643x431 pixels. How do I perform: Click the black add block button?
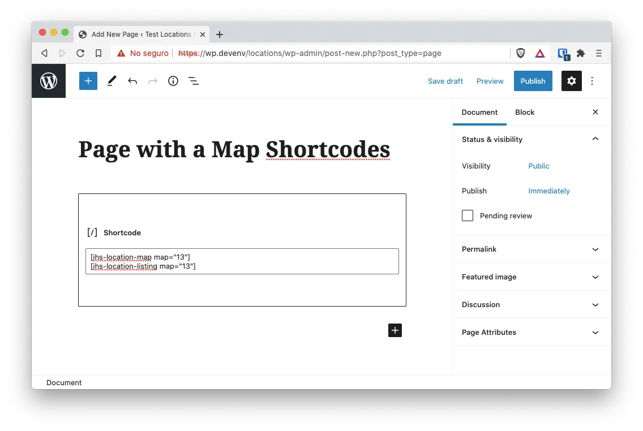395,330
